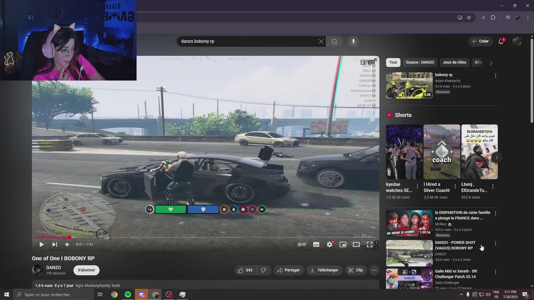The image size is (534, 300).
Task: Open 'DANZO - POWER SHOT (VAGOS) BOBONY RP' title
Action: [x=455, y=245]
